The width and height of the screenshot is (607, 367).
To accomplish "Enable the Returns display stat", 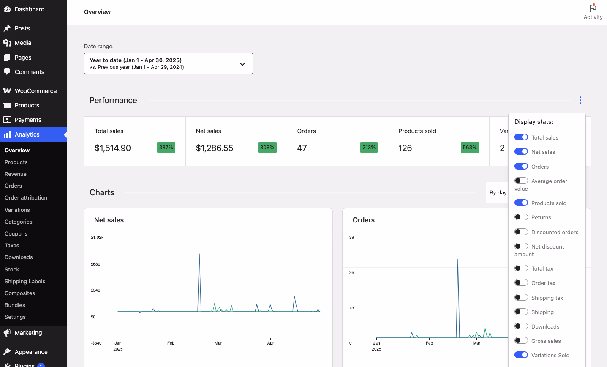I will click(x=521, y=217).
